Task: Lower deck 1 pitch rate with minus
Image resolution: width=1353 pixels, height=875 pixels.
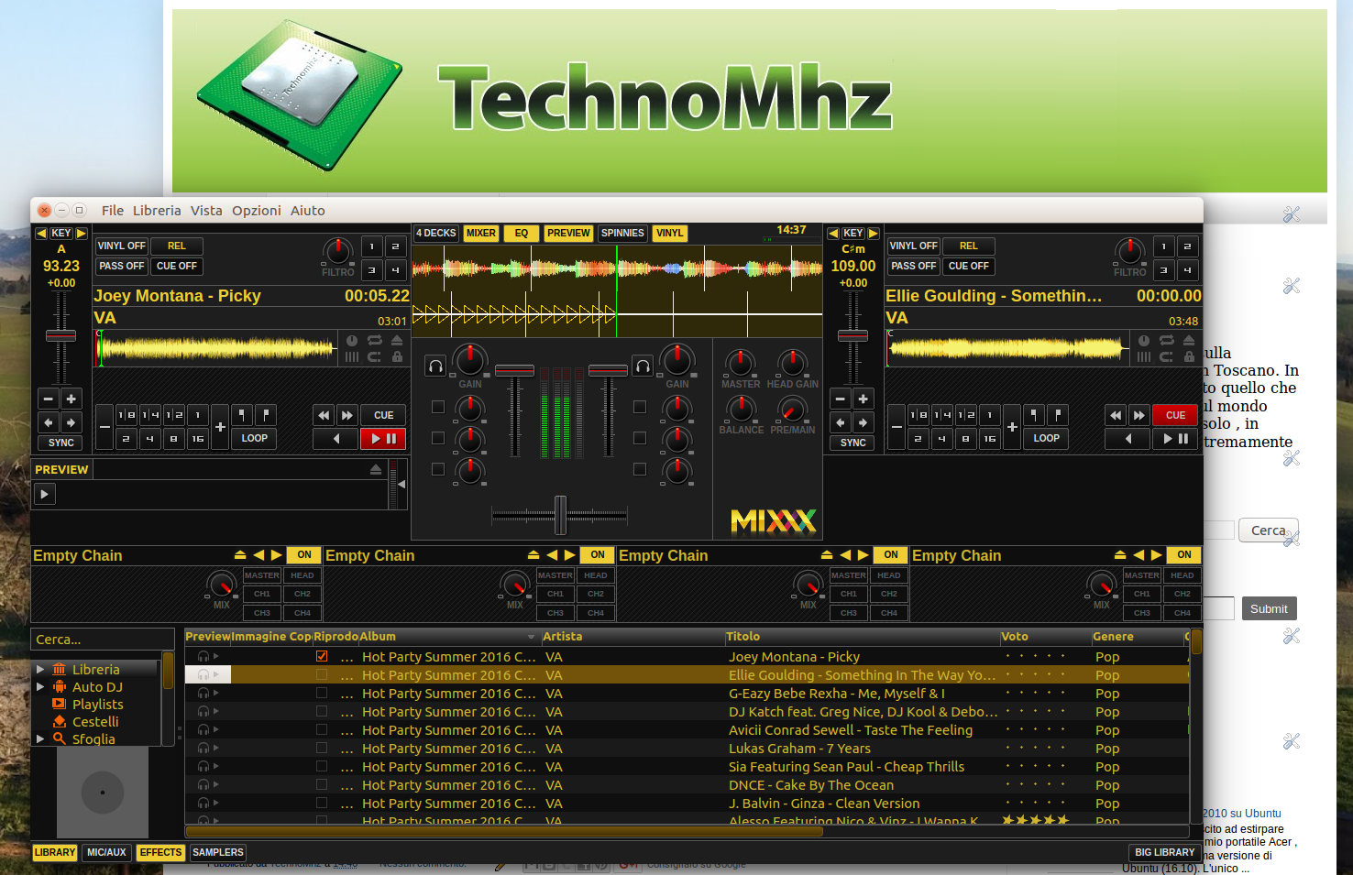Action: click(x=49, y=399)
